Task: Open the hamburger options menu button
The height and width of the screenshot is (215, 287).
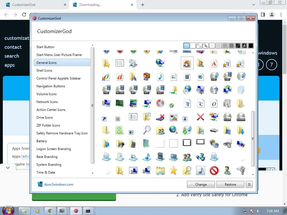Action: [x=249, y=184]
